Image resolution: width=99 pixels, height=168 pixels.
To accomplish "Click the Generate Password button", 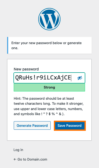I will coord(32,125).
